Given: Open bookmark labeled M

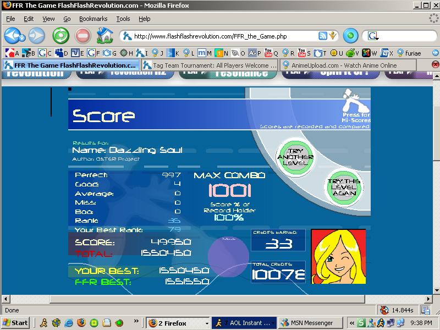Looking at the screenshot, I should (204, 53).
